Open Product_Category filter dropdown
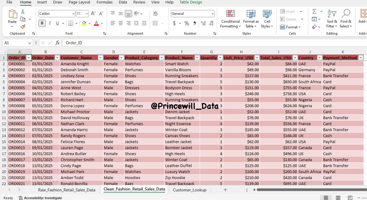Screen dimensions: 367x200 click(x=162, y=58)
